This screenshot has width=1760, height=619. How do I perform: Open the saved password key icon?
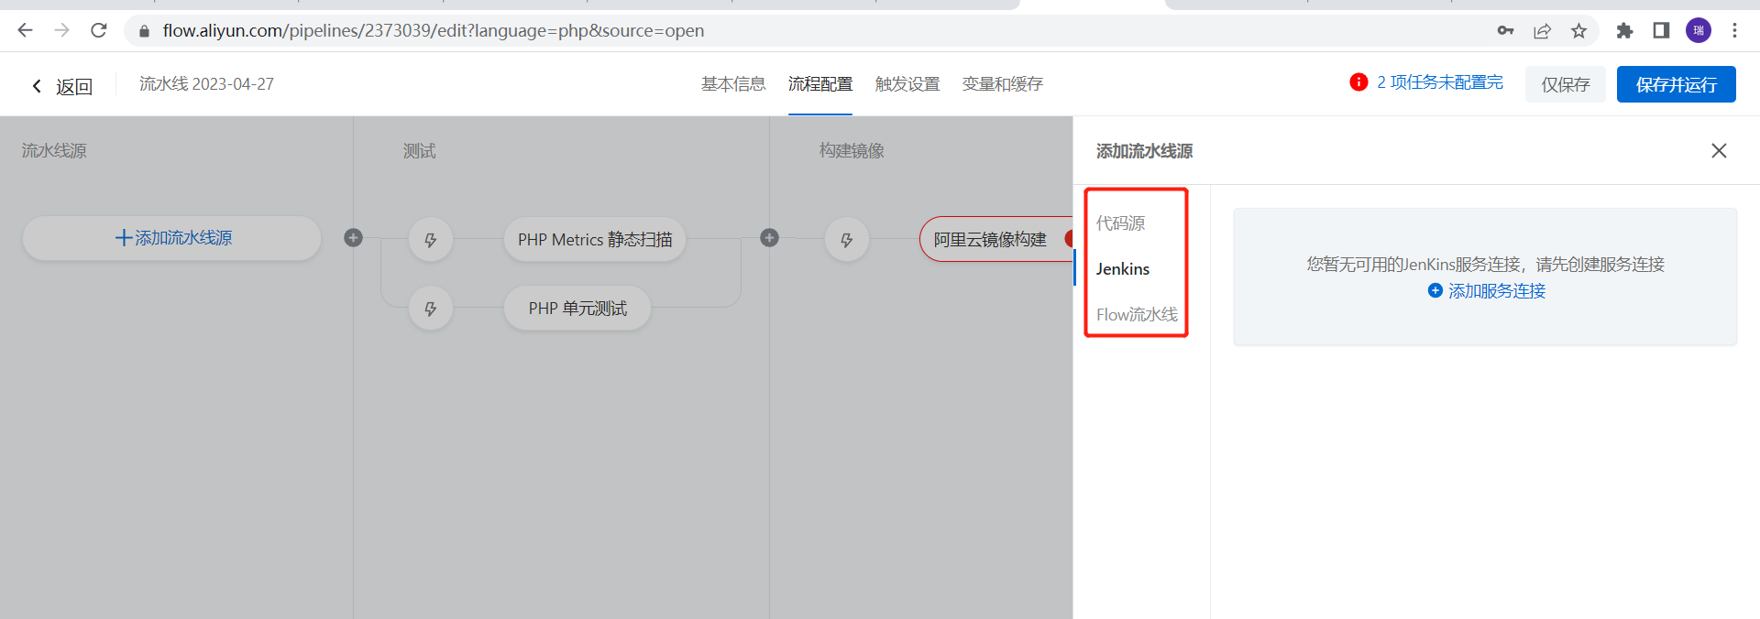coord(1505,30)
